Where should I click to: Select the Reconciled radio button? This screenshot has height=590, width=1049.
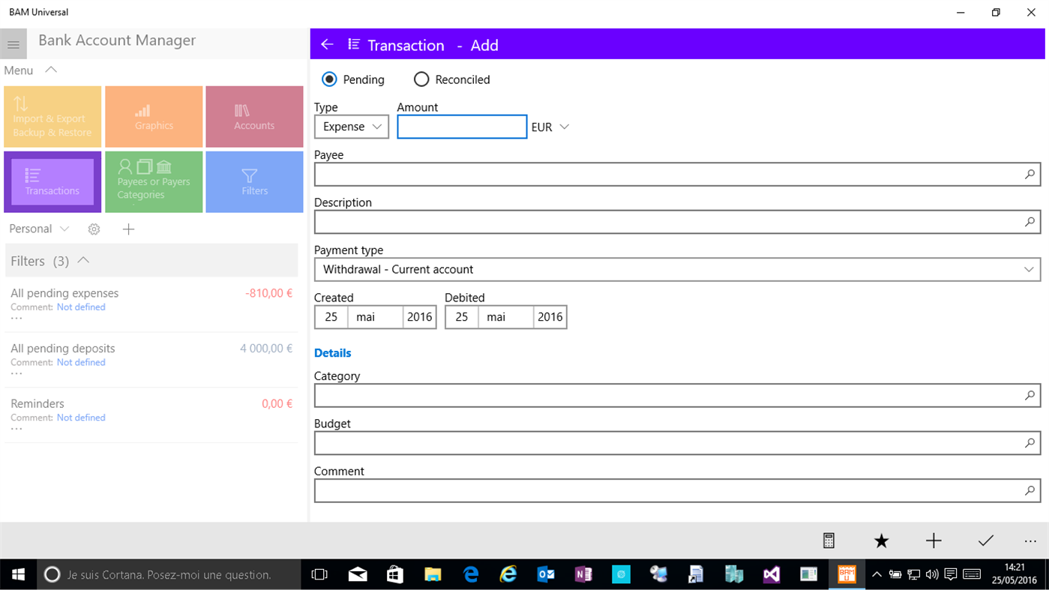[421, 79]
